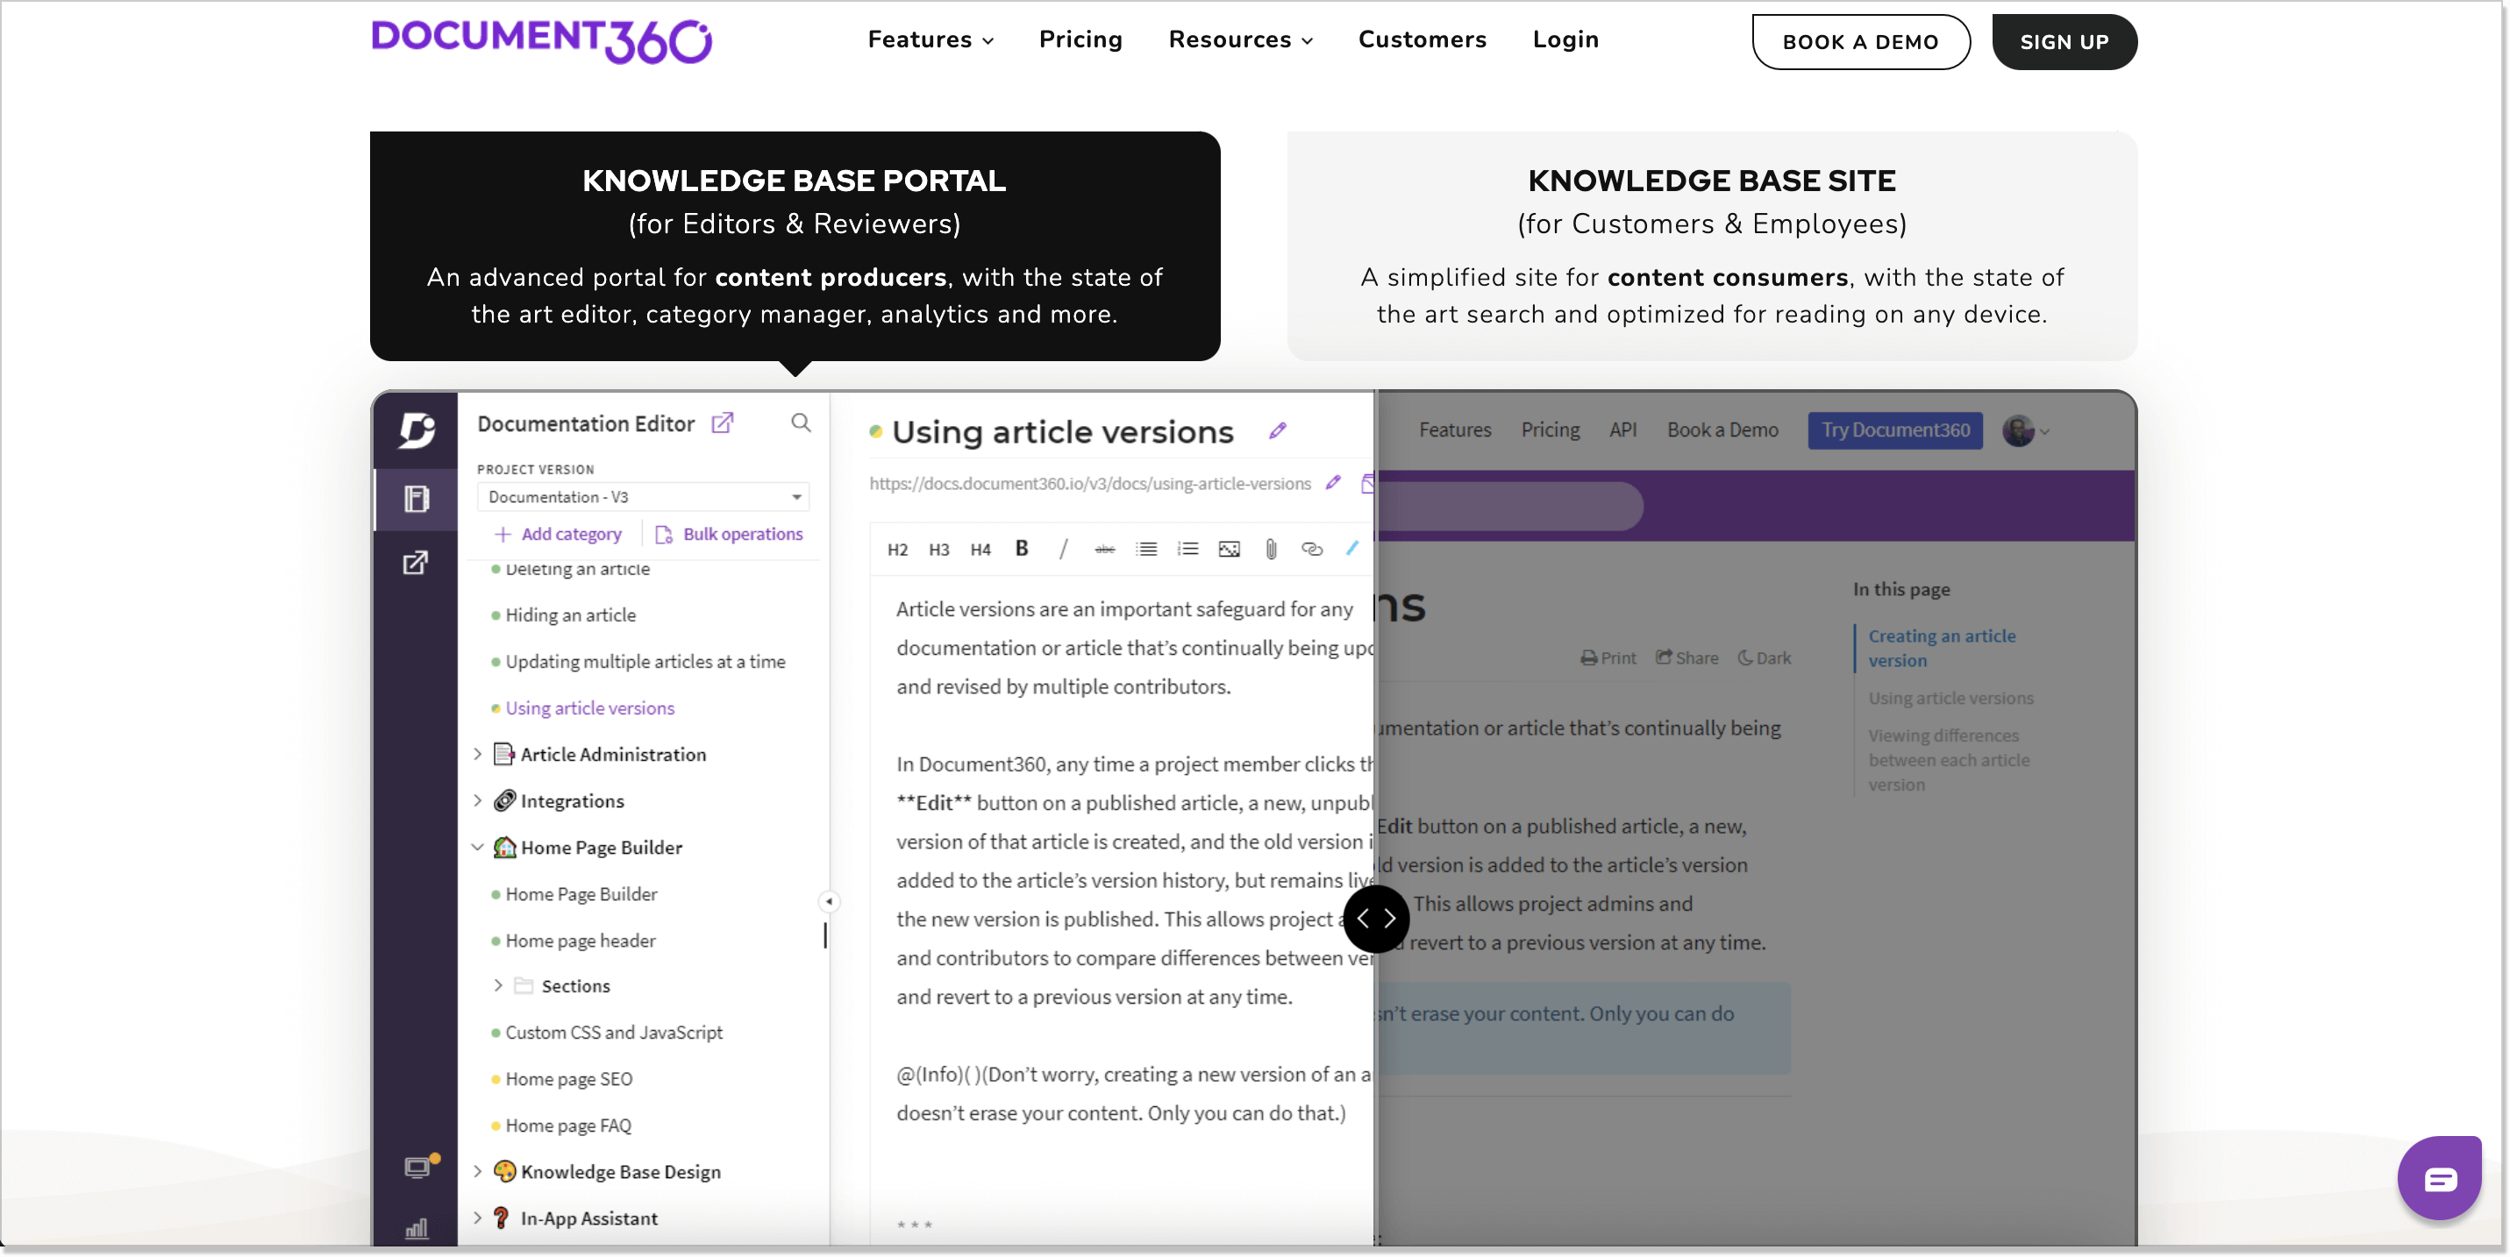Click API in the knowledge base site

click(1622, 430)
